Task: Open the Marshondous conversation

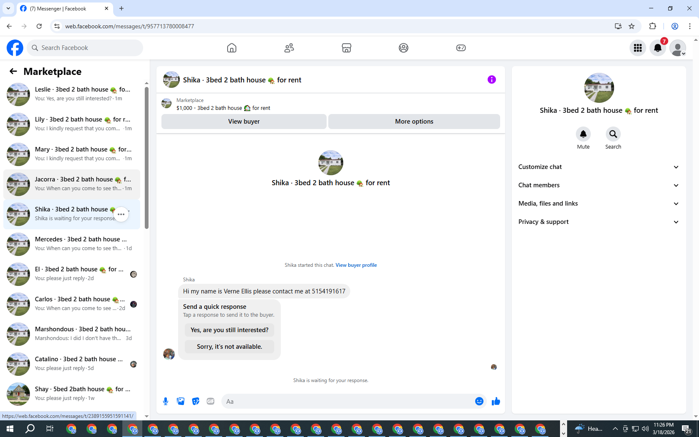Action: pyautogui.click(x=72, y=334)
